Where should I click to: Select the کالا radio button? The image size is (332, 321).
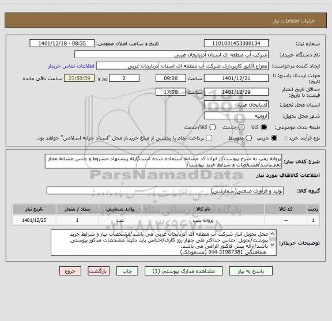264,127
